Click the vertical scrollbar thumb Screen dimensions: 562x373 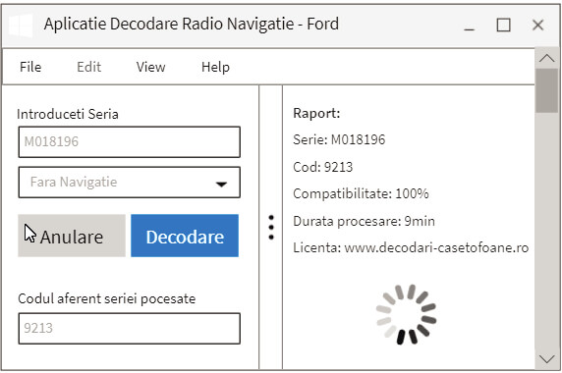547,91
